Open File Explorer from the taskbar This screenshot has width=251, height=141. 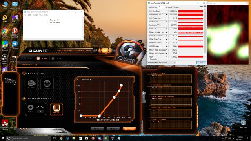(x=74, y=138)
